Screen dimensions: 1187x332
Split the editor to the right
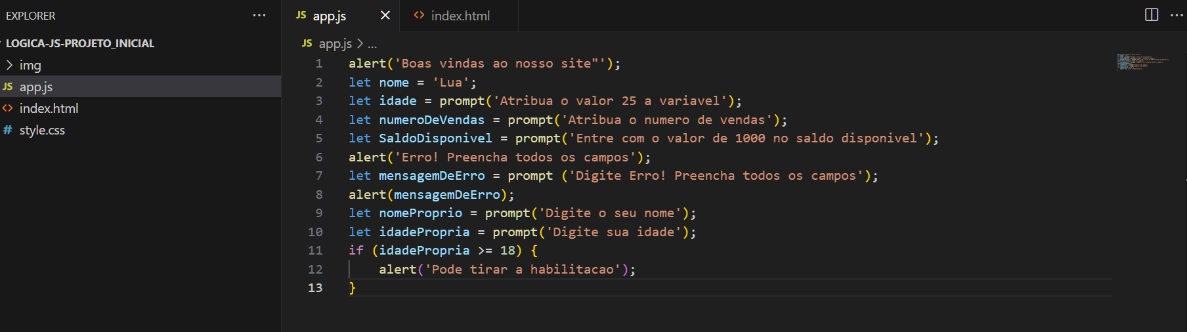[x=1152, y=15]
